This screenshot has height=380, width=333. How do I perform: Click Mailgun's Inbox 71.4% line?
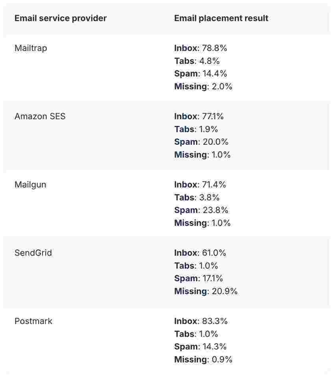200,184
